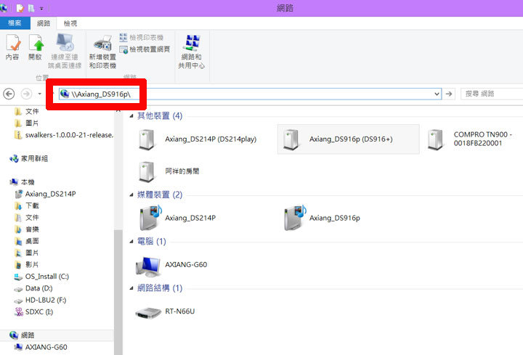Click the go-to arrow beside address bar
The height and width of the screenshot is (355, 523).
tap(449, 94)
